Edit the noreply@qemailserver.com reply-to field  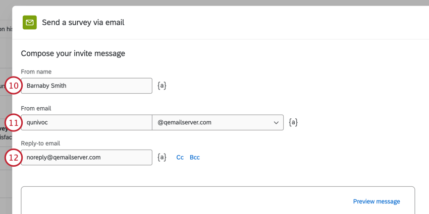(x=88, y=157)
